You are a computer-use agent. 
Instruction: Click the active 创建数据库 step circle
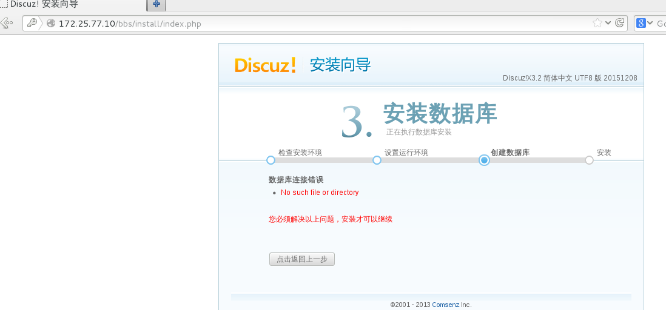coord(484,160)
